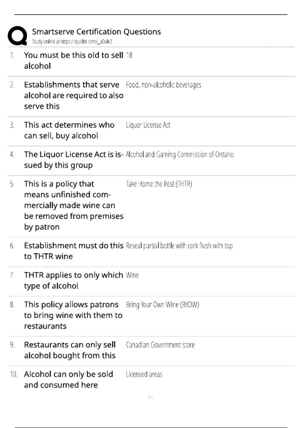Click the page number indicator at bottom

click(151, 397)
